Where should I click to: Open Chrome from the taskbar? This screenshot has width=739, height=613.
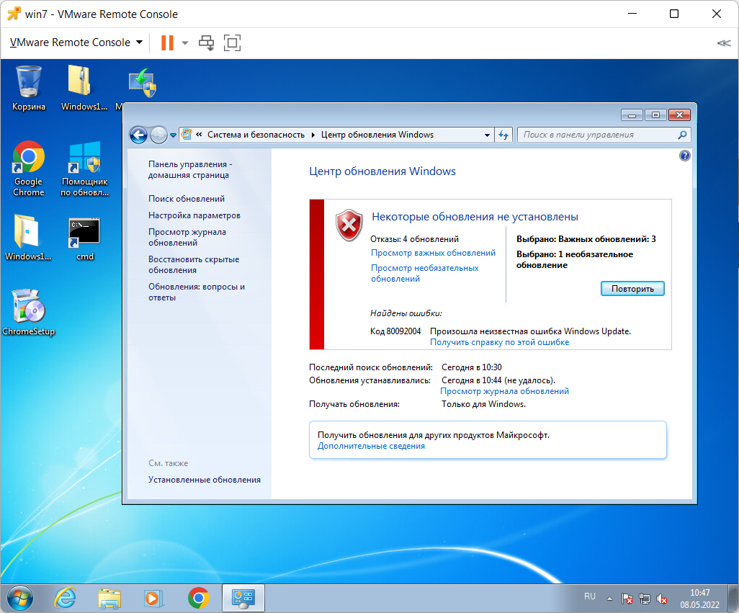198,599
